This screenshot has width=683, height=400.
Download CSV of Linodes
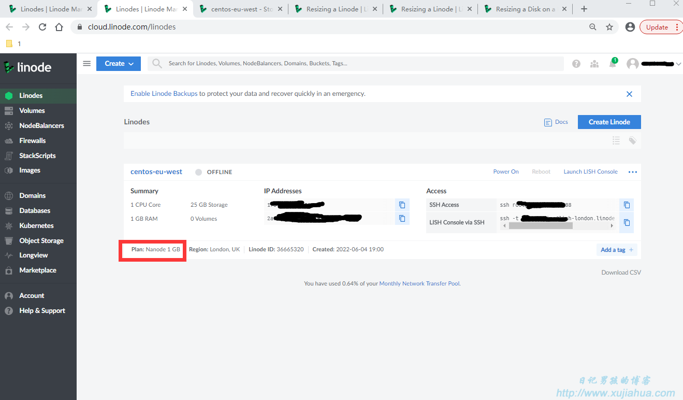[x=621, y=273]
